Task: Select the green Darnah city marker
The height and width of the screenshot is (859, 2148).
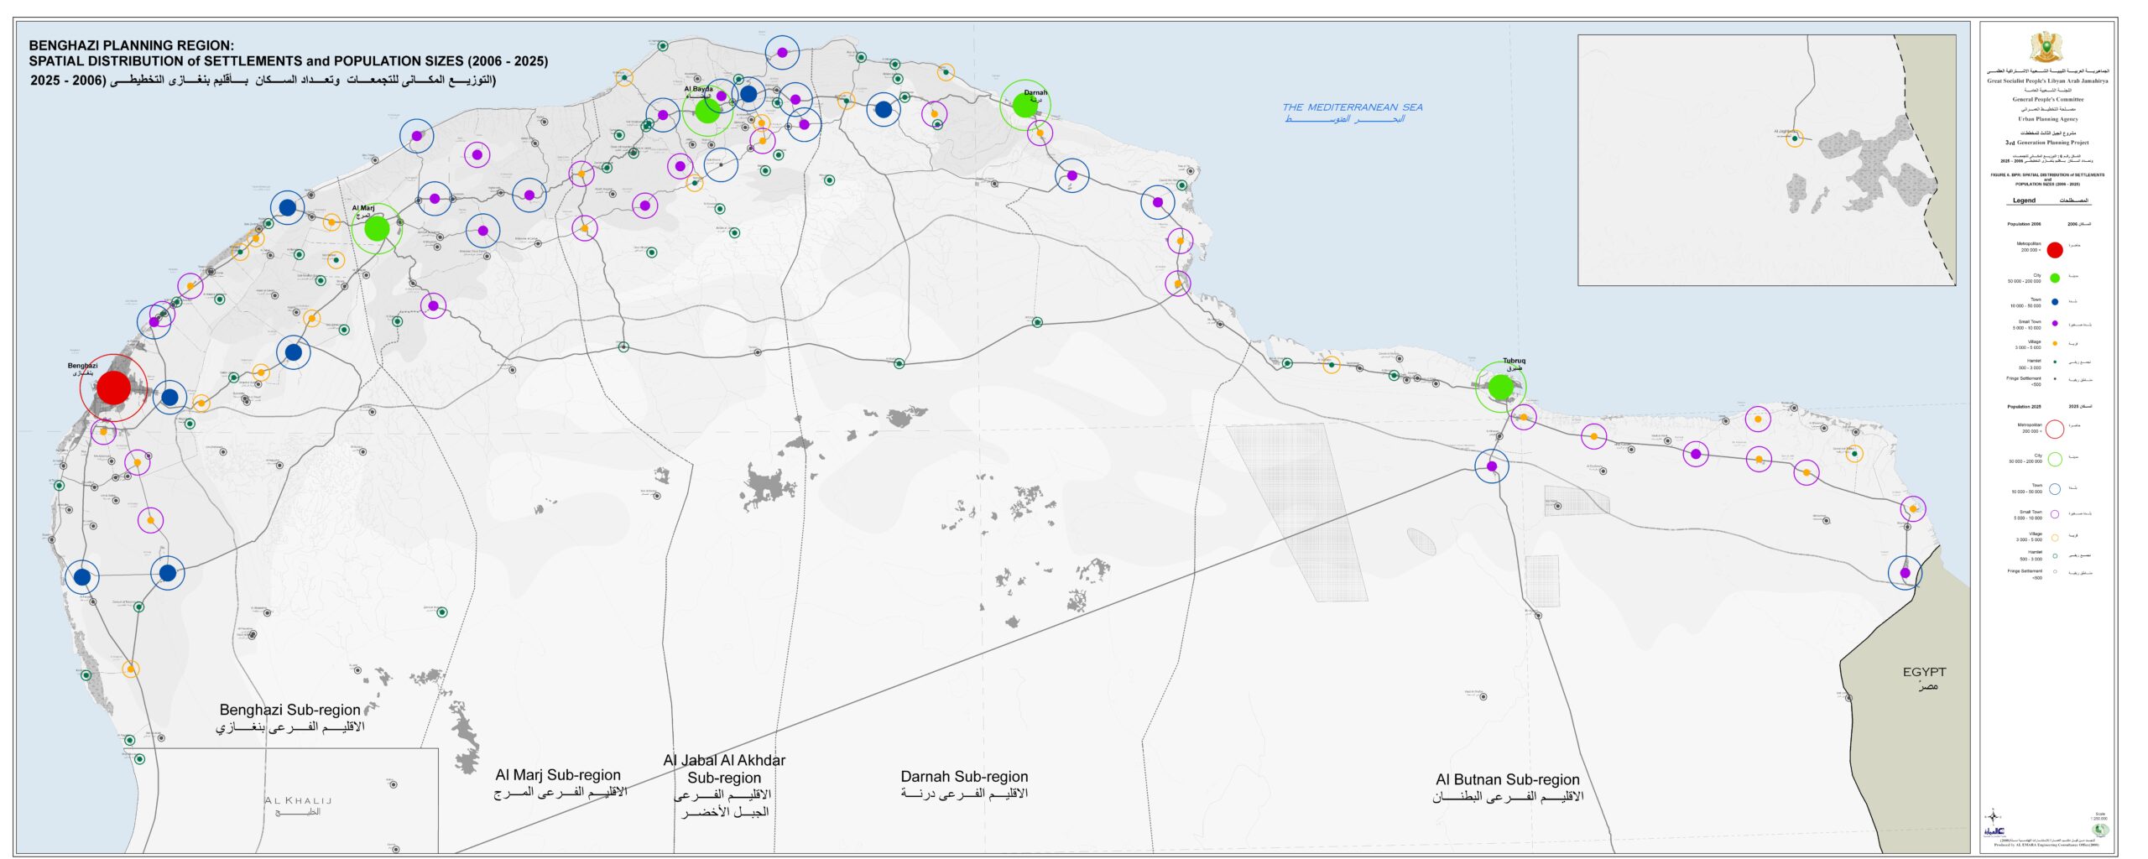Action: click(1024, 106)
